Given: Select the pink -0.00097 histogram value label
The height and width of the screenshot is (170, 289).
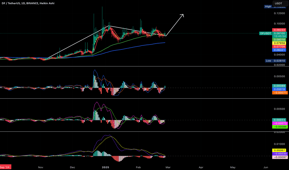Looking at the screenshot, I should coord(280,157).
